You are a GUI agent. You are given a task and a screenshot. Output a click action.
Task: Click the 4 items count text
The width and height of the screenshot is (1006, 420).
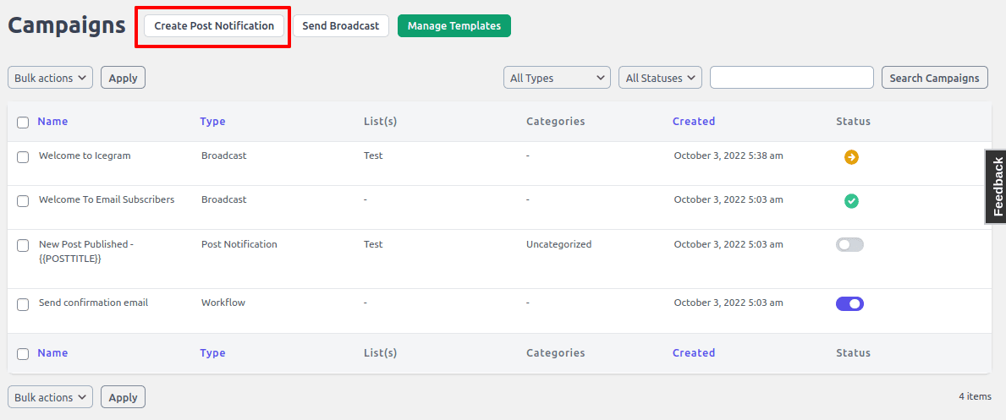pos(976,396)
